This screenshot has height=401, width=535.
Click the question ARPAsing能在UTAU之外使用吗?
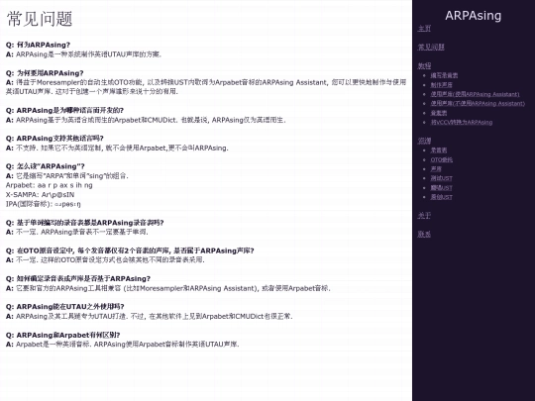coord(64,307)
